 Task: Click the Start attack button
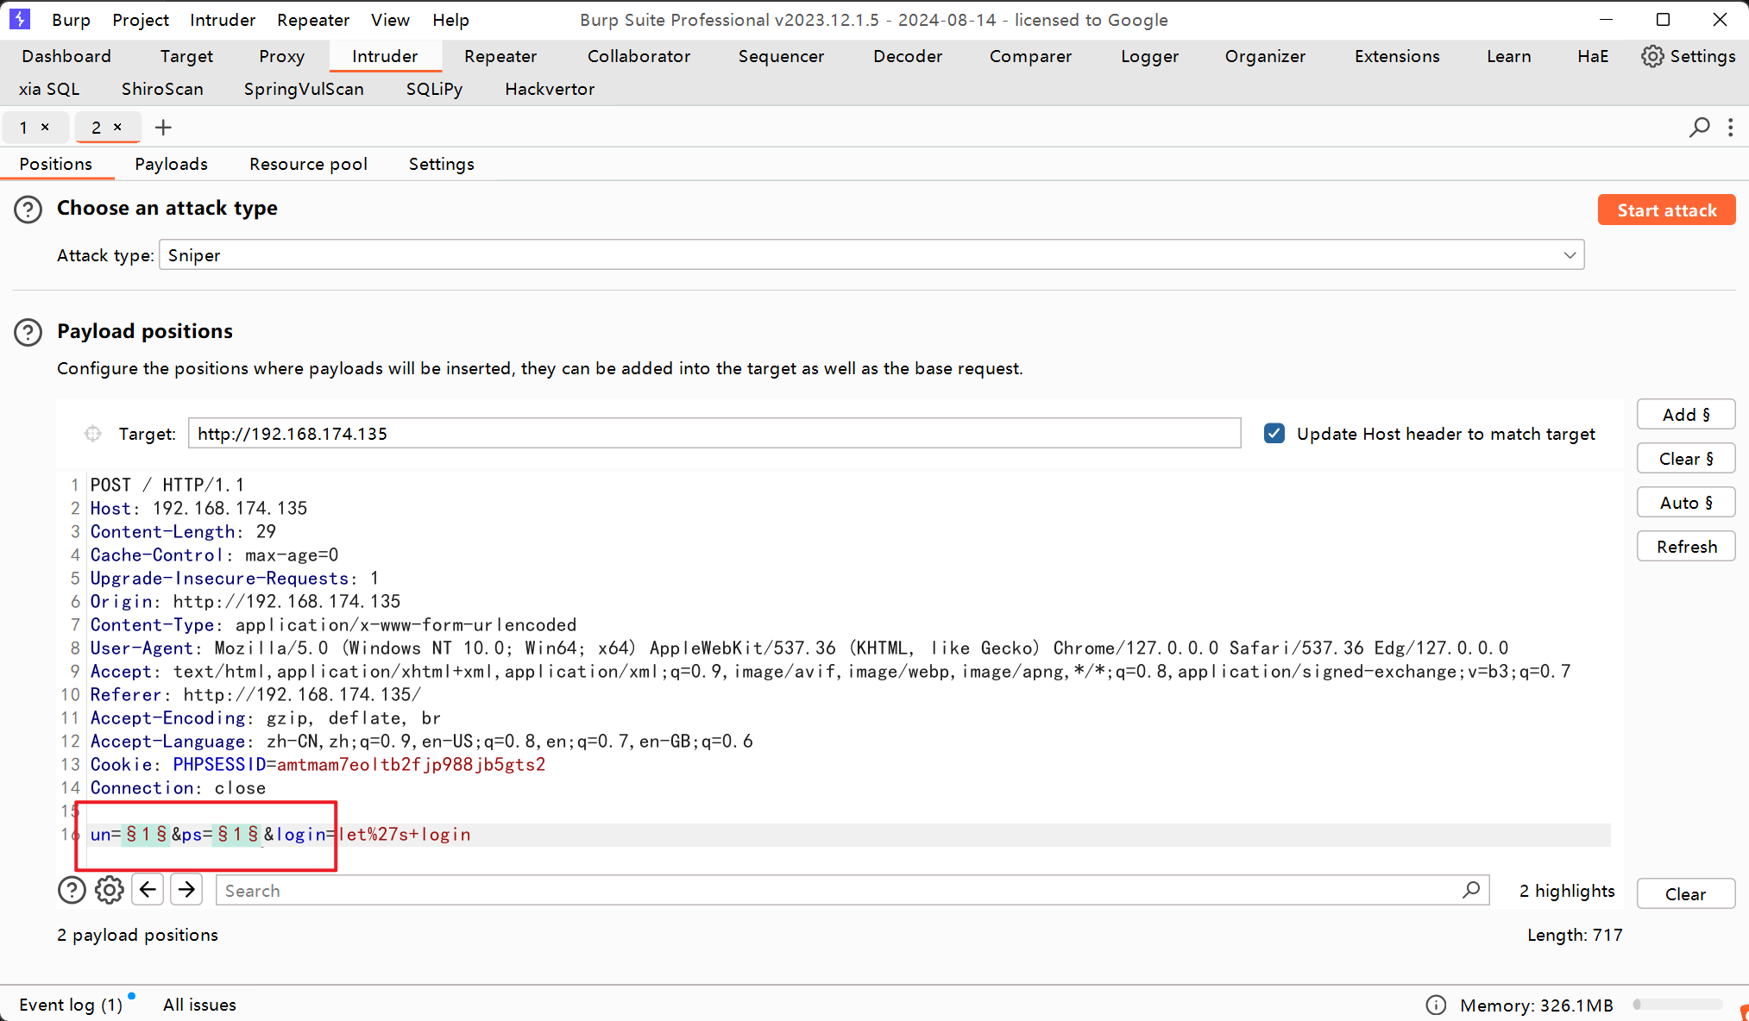tap(1666, 210)
